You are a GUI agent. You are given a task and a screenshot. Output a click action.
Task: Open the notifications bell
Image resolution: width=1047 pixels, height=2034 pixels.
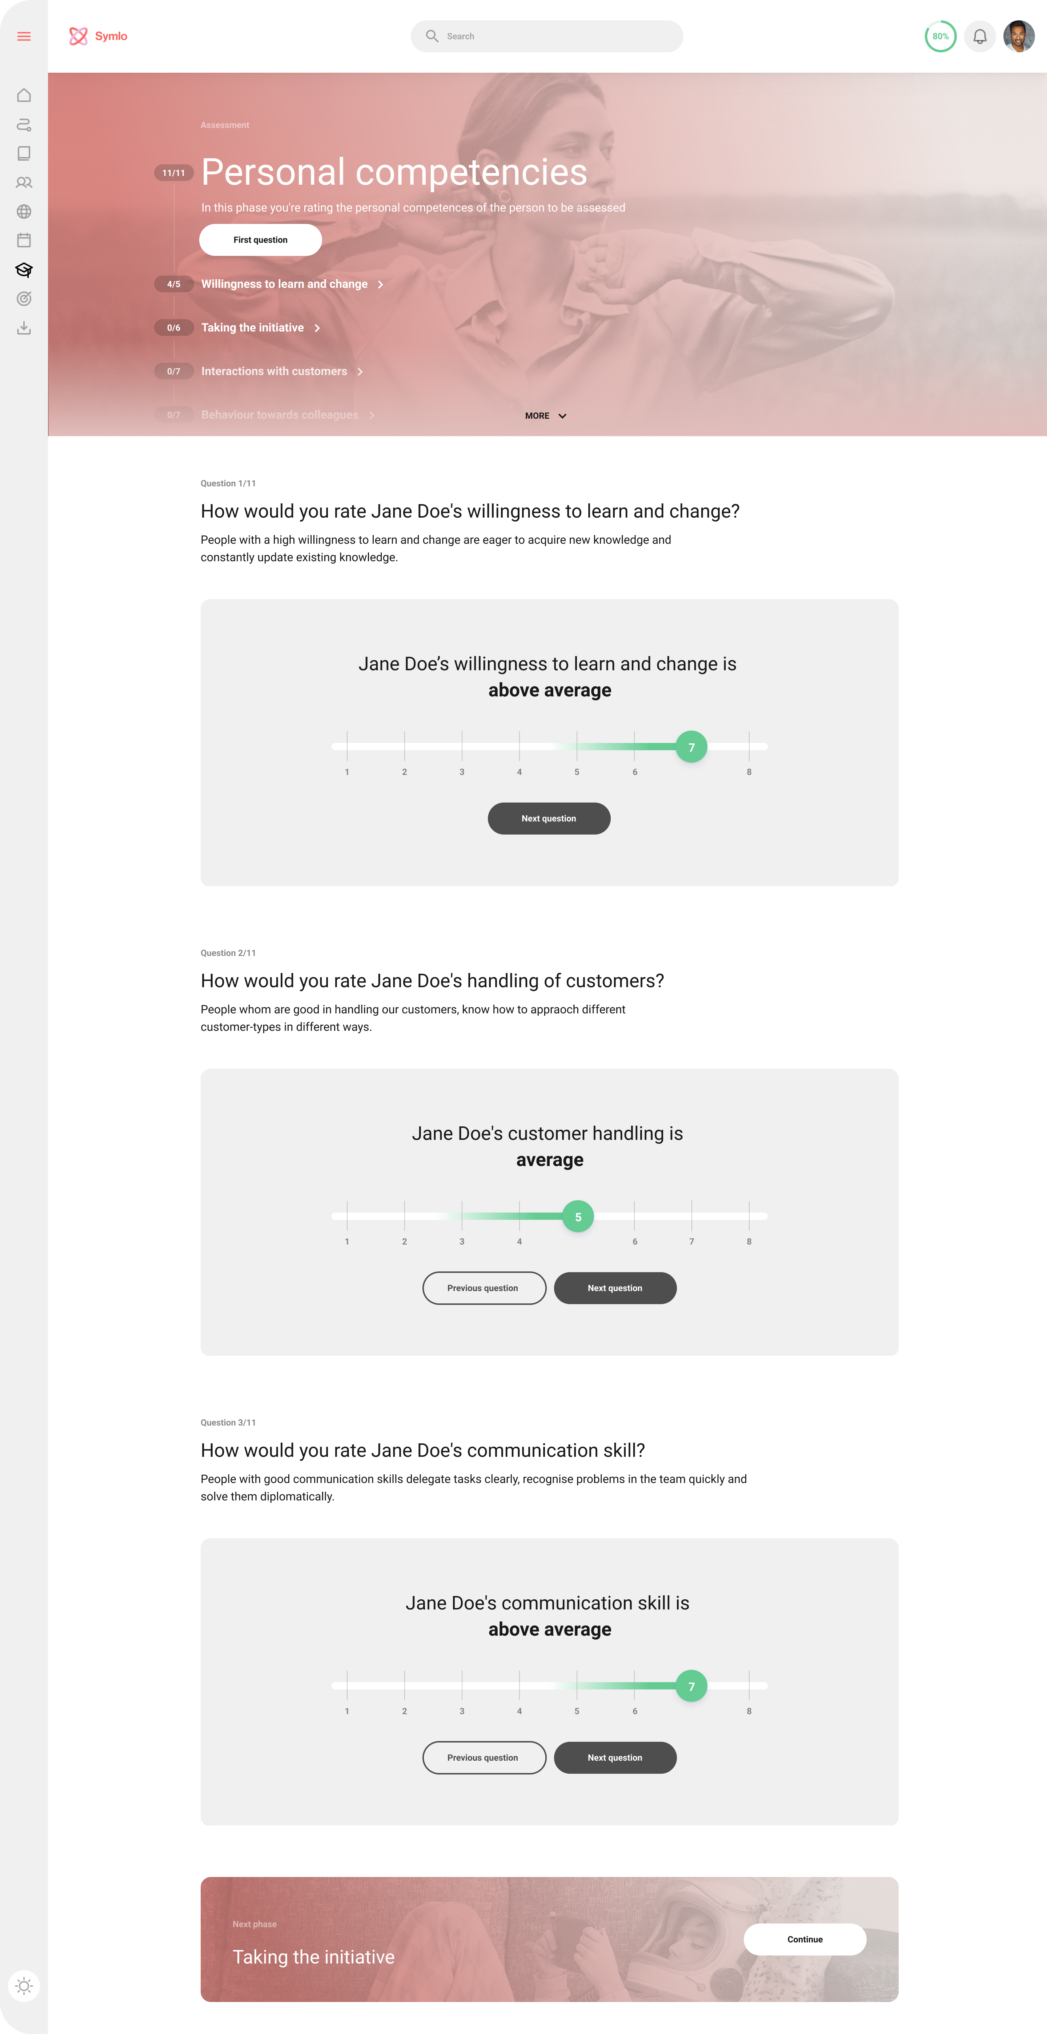click(979, 36)
